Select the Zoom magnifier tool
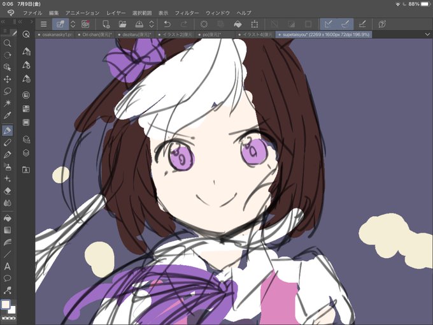The image size is (433, 325). (x=8, y=43)
